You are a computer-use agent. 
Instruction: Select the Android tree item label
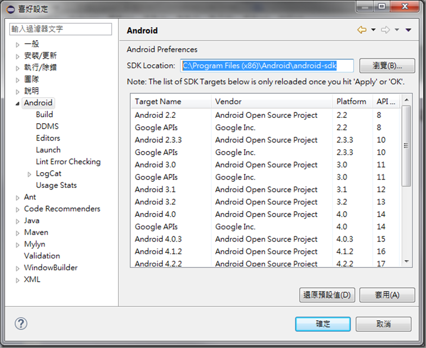38,103
